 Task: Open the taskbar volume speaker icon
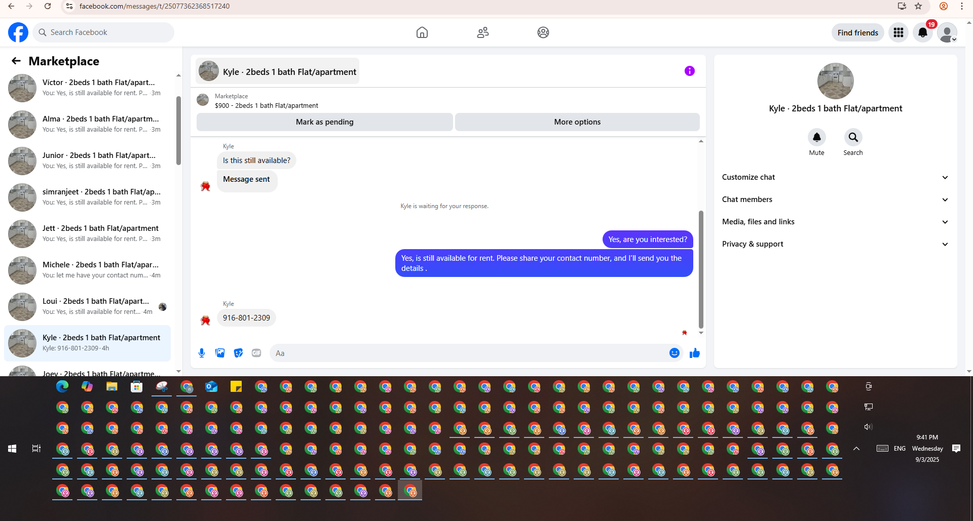[868, 427]
